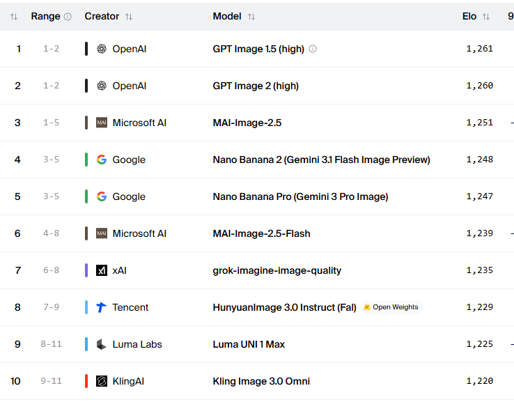Click the Elo value 1,235
This screenshot has height=402, width=514.
click(x=480, y=270)
